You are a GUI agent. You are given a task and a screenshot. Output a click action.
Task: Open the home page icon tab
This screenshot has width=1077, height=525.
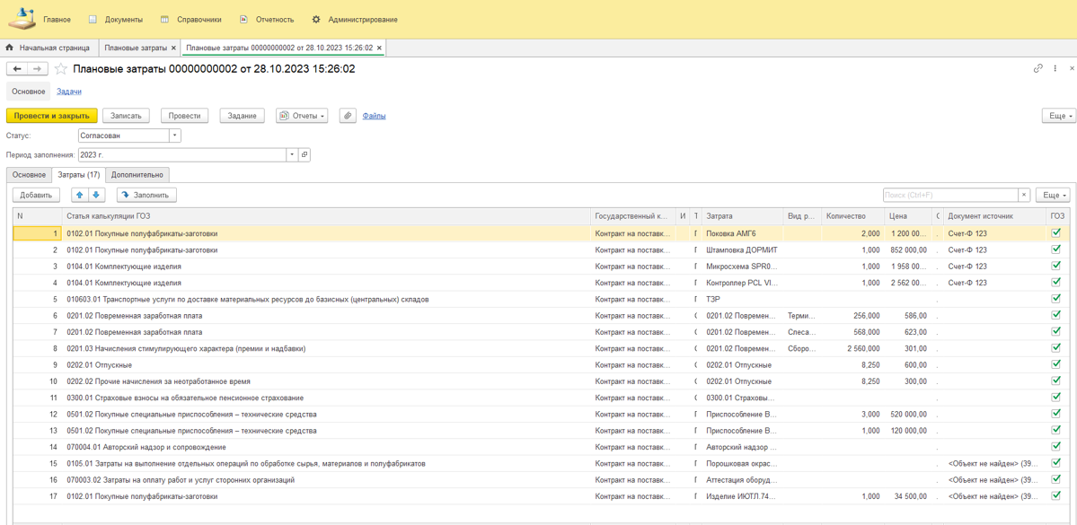coord(10,48)
